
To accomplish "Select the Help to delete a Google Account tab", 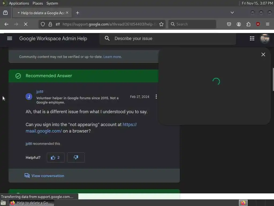I will coord(42,13).
